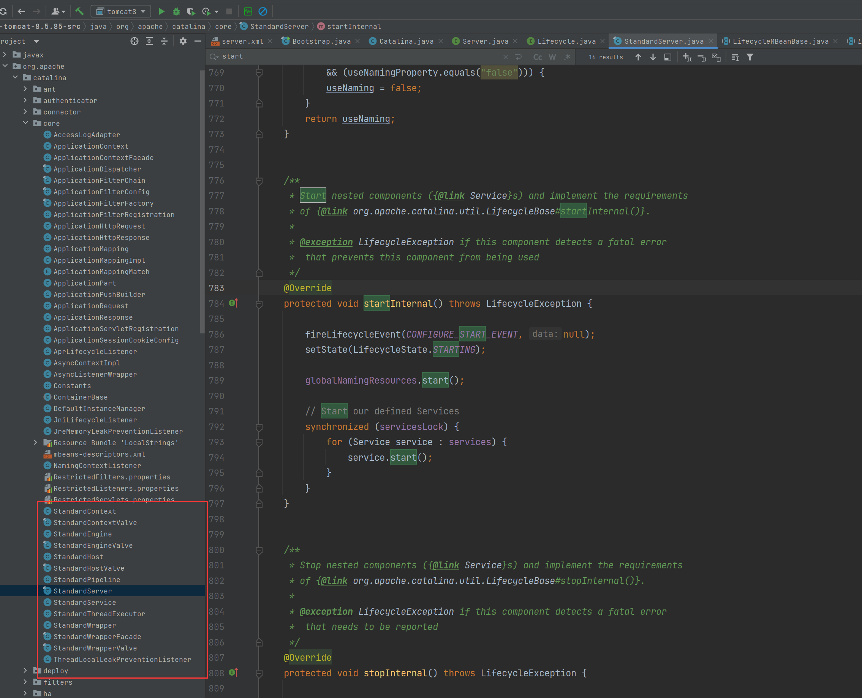Expand the javax folder
Image resolution: width=862 pixels, height=698 pixels.
coord(5,54)
